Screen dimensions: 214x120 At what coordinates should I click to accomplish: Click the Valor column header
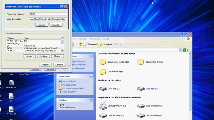(x=42, y=38)
